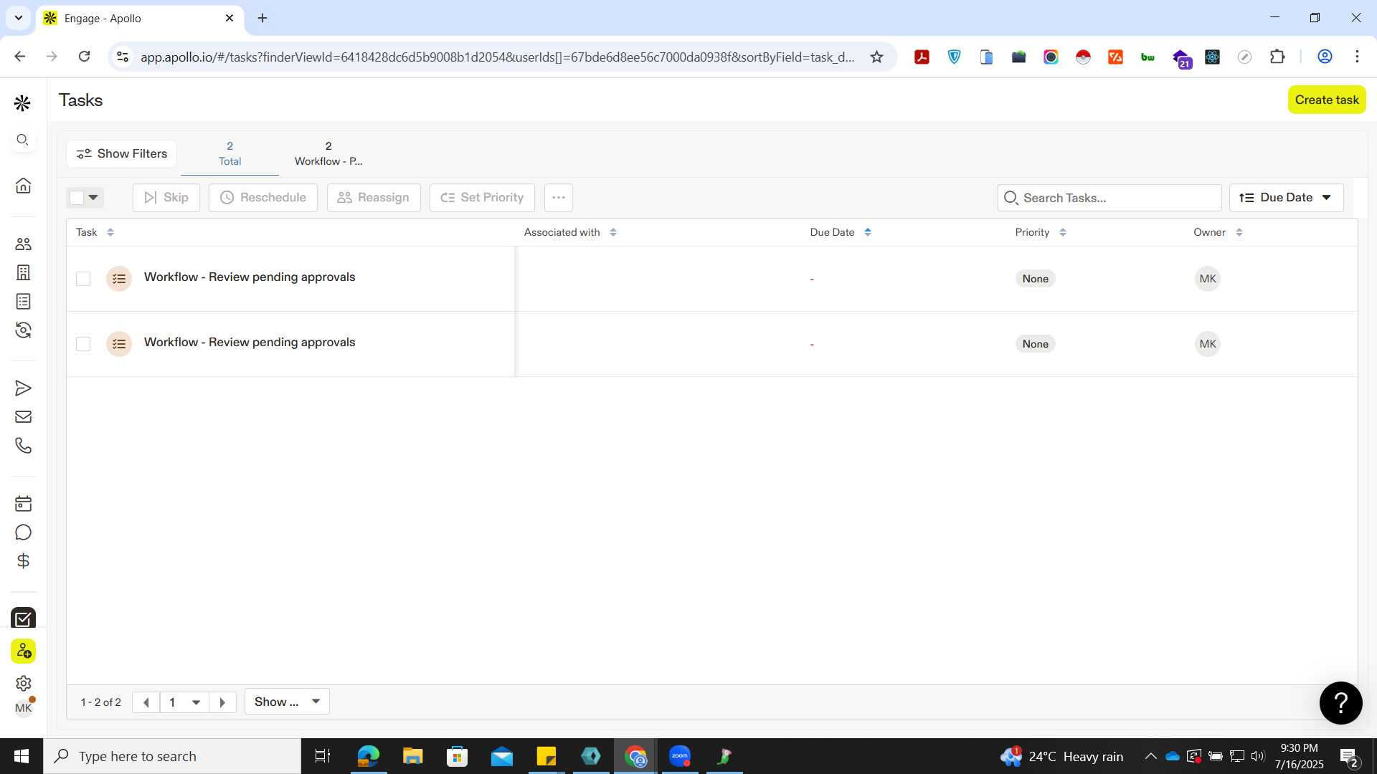Open File Explorer from the taskbar

412,756
